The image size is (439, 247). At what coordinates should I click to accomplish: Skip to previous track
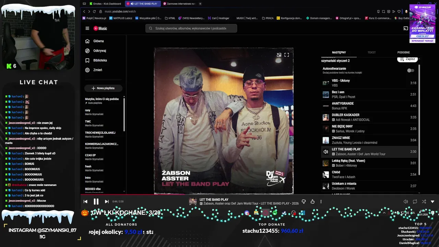[85, 202]
